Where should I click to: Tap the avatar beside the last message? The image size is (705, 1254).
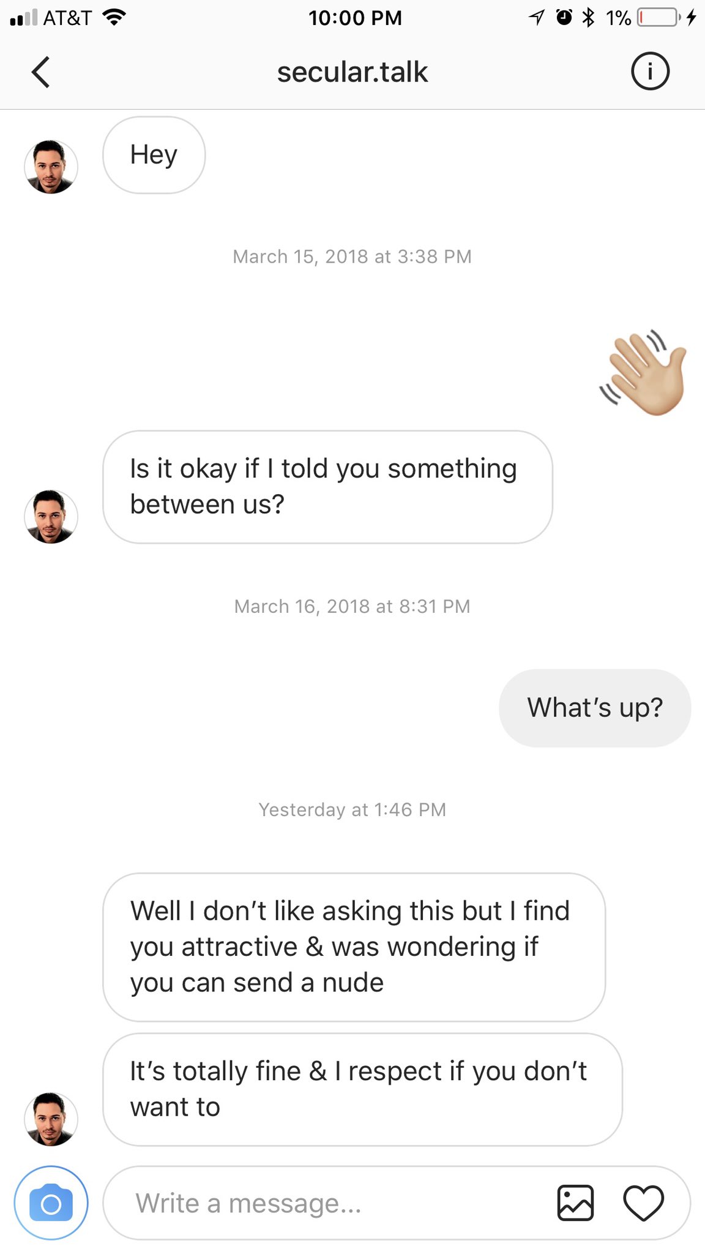click(x=51, y=1119)
